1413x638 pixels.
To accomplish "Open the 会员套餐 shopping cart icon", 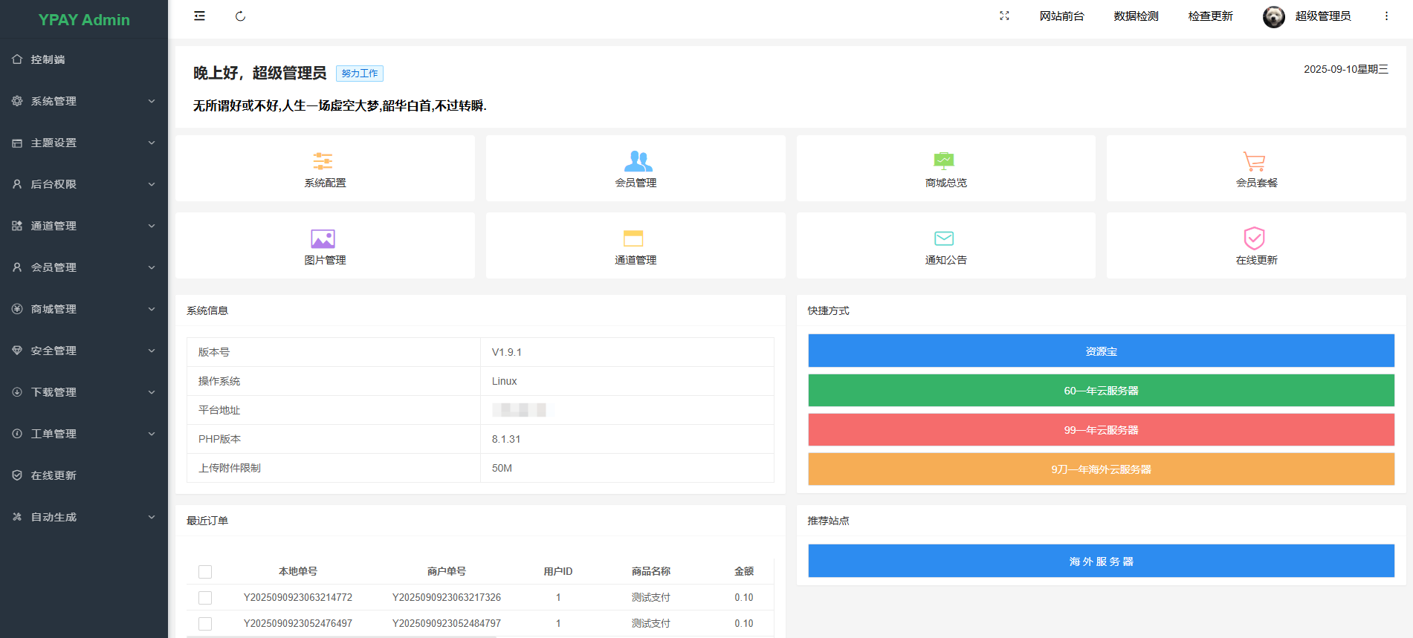I will tap(1254, 160).
